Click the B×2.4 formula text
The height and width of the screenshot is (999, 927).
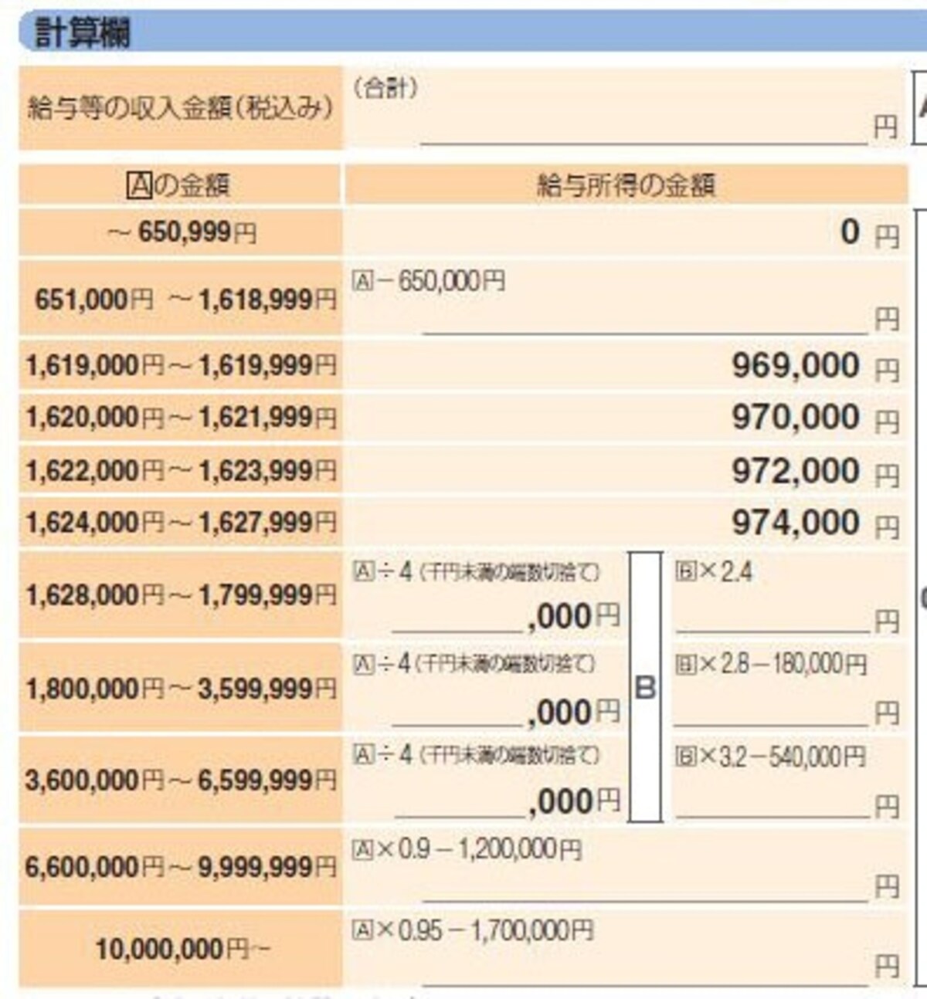point(714,571)
